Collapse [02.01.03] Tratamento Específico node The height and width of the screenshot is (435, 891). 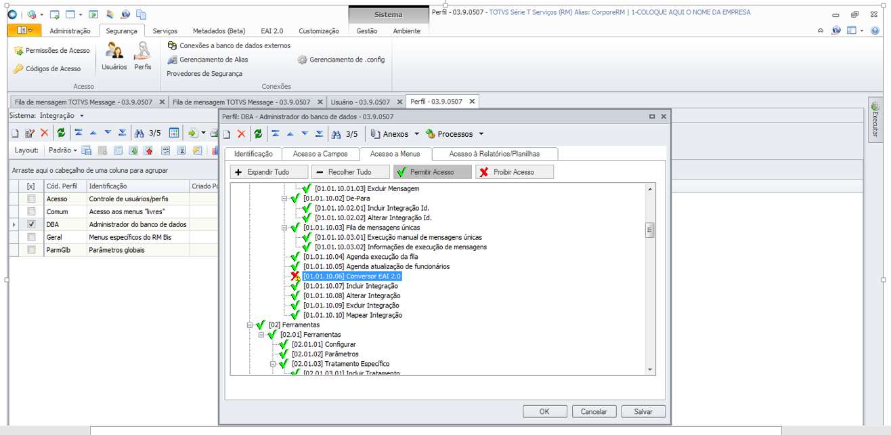274,364
